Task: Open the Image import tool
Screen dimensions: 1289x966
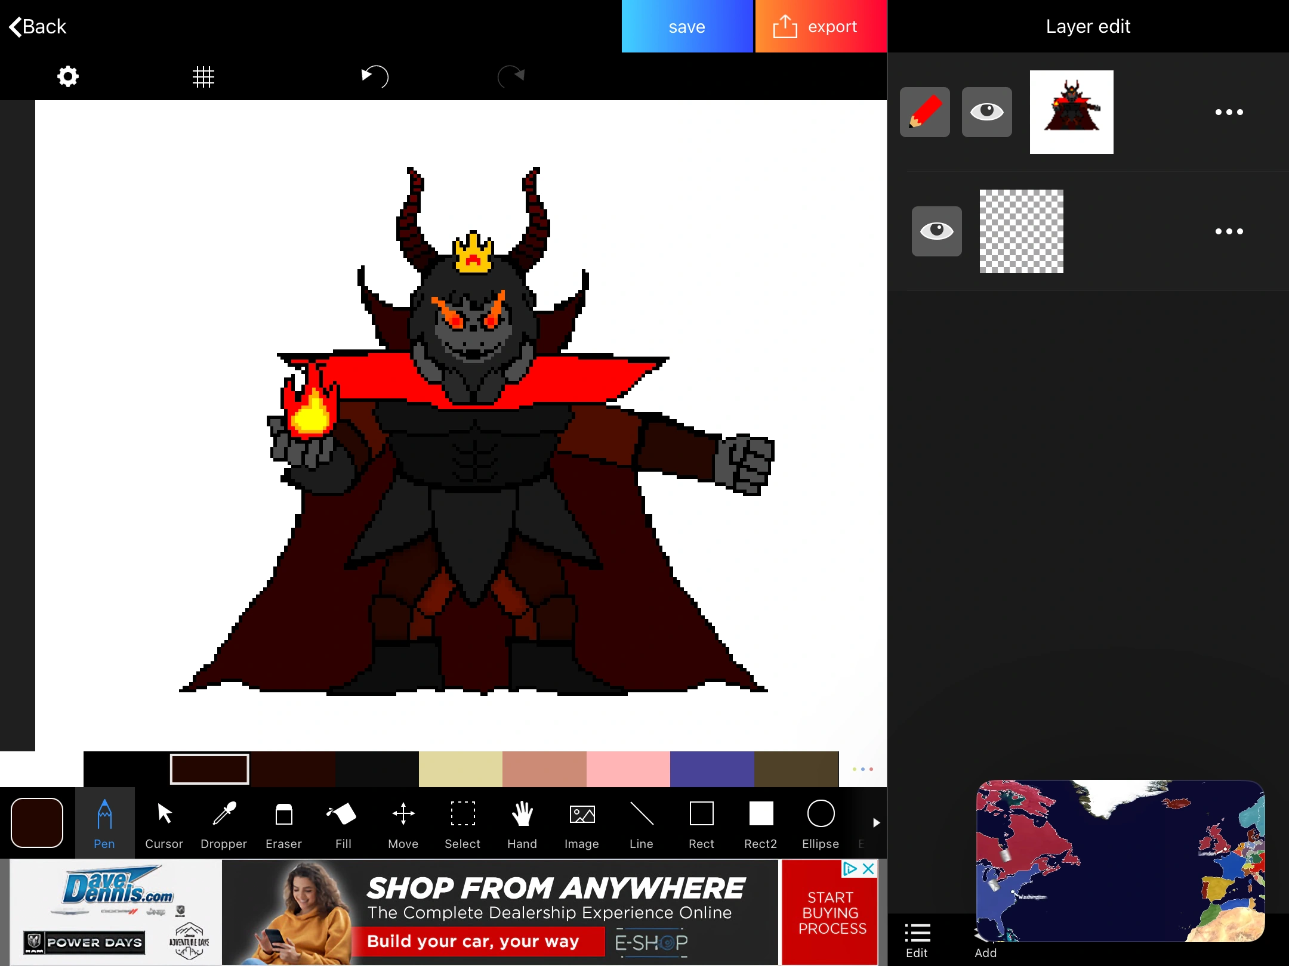Action: point(582,824)
